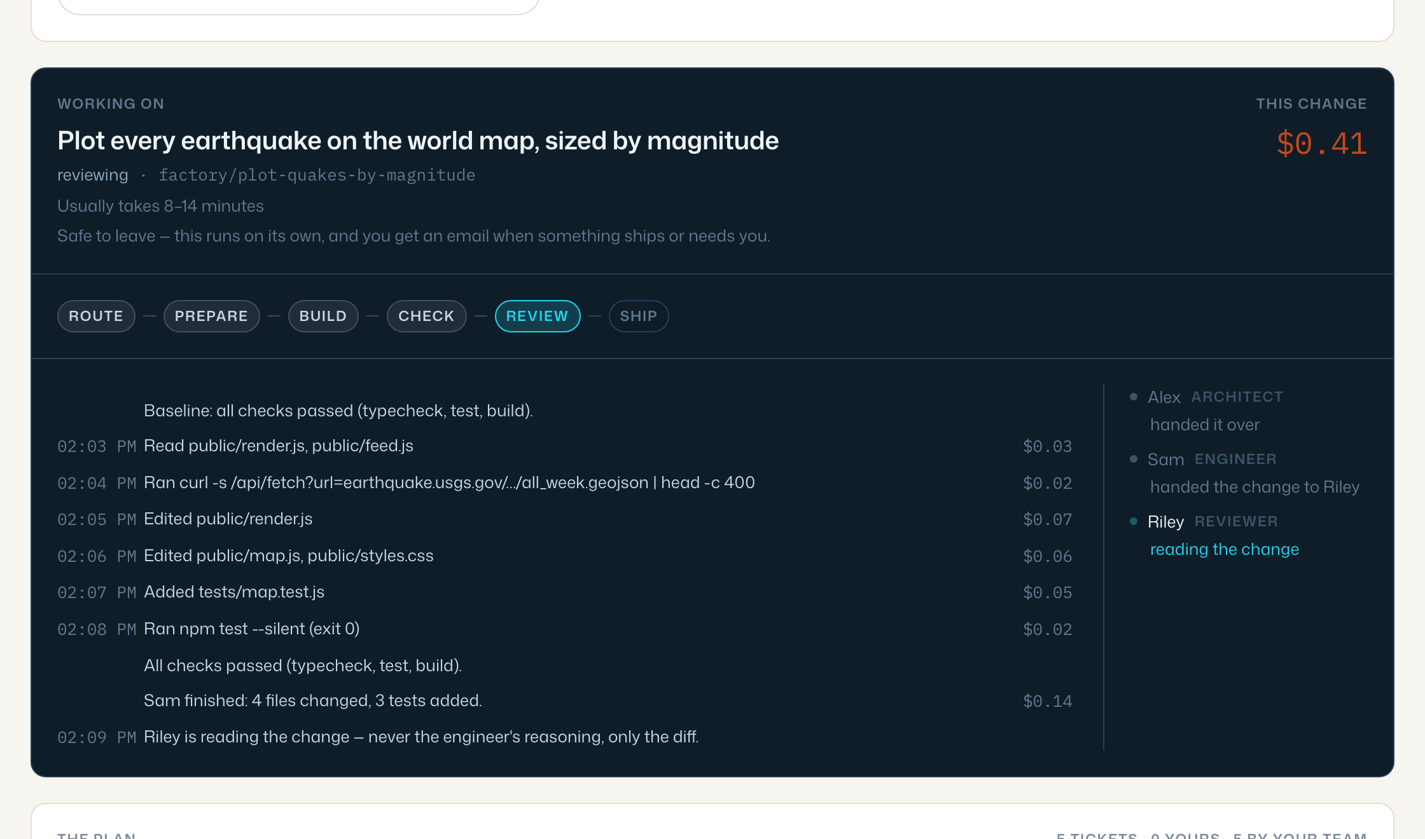Viewport: 1425px width, 839px height.
Task: Click 'Sam finished: 4 files changed' line
Action: pyautogui.click(x=313, y=700)
